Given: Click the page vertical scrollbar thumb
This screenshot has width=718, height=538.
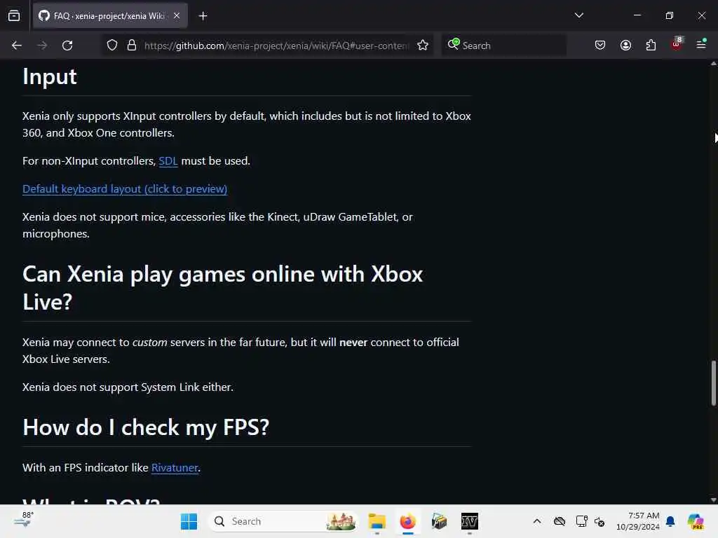Looking at the screenshot, I should (x=713, y=383).
